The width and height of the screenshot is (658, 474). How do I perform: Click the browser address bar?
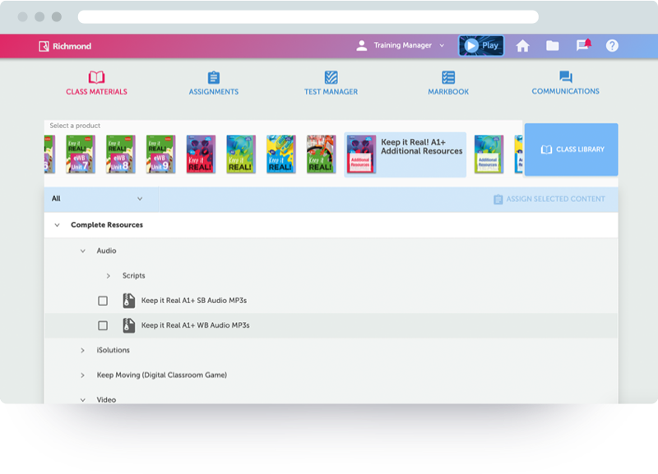coord(308,17)
